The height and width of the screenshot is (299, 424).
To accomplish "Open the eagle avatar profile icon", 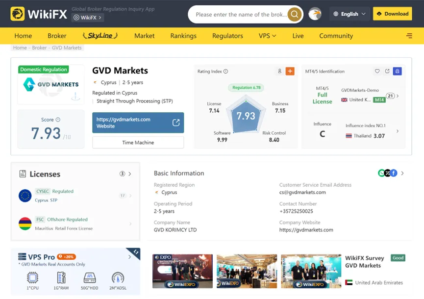I will (x=315, y=14).
